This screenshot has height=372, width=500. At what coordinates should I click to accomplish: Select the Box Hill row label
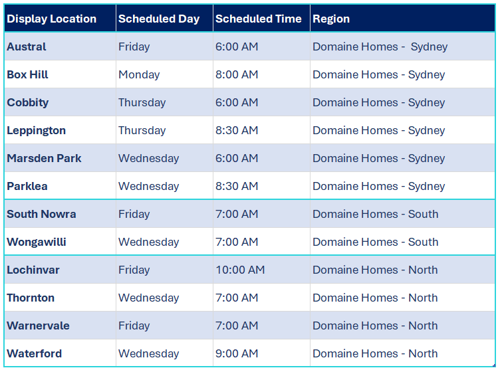pyautogui.click(x=61, y=74)
